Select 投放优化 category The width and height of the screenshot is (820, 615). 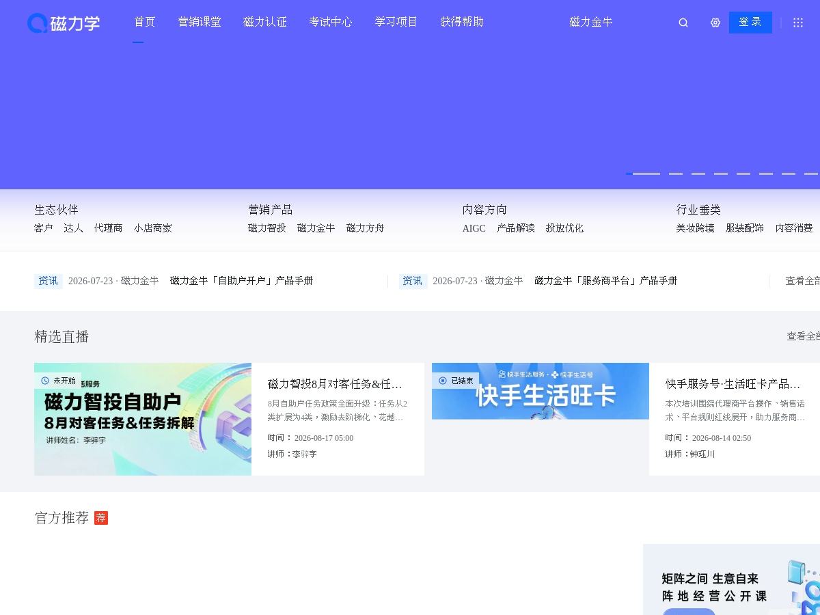pos(565,228)
